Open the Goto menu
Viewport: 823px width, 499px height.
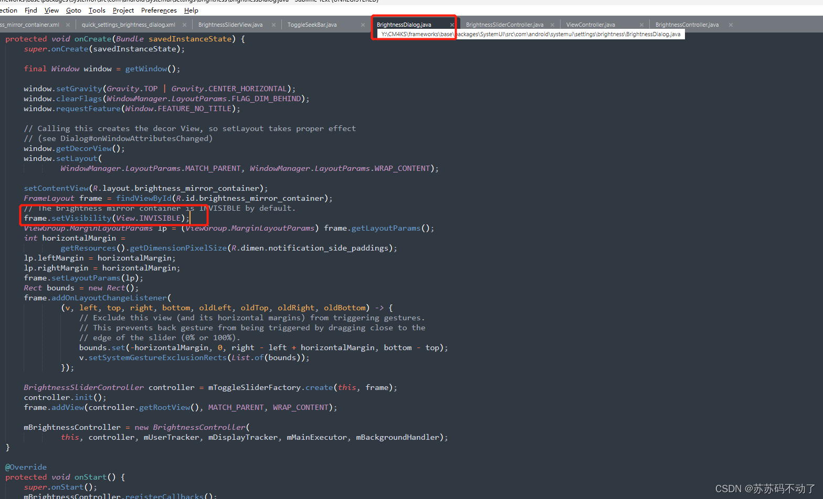click(73, 10)
